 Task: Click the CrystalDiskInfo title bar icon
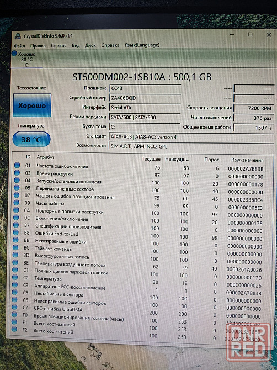click(x=18, y=36)
